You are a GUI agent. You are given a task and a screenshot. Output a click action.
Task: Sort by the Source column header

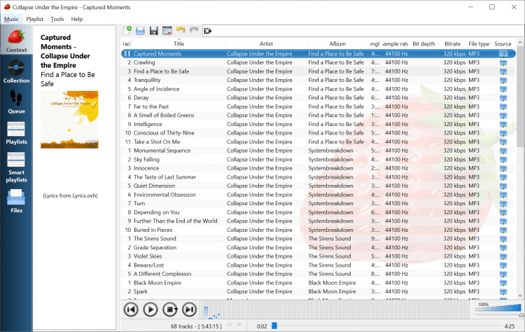(503, 43)
